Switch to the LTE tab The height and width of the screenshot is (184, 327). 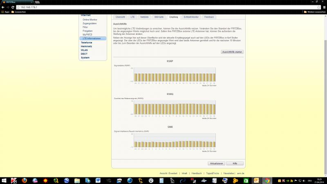point(132,17)
